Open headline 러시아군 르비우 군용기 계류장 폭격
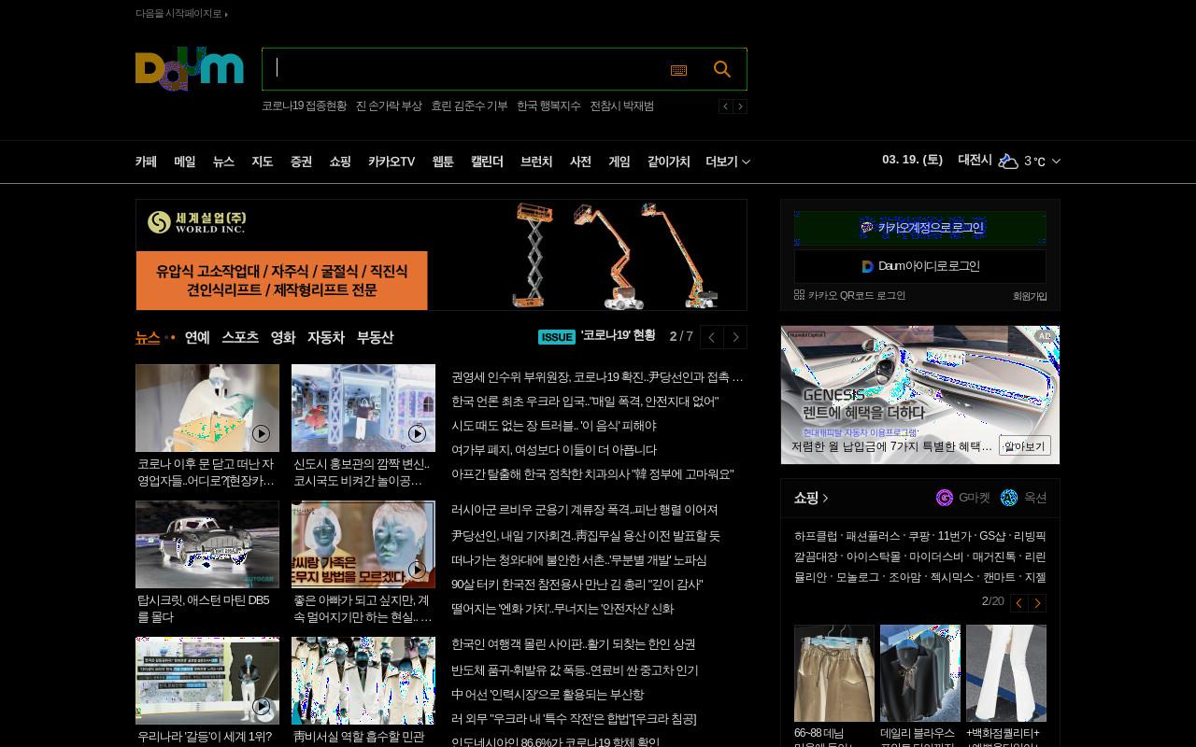The image size is (1196, 747). click(x=585, y=510)
